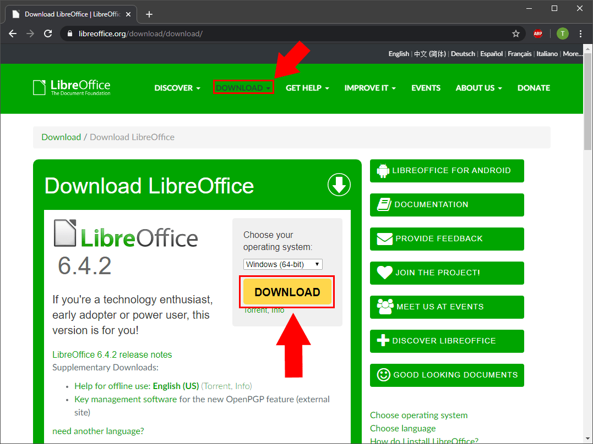Open the PROVIDE FEEDBACK sidebar button

pyautogui.click(x=447, y=239)
